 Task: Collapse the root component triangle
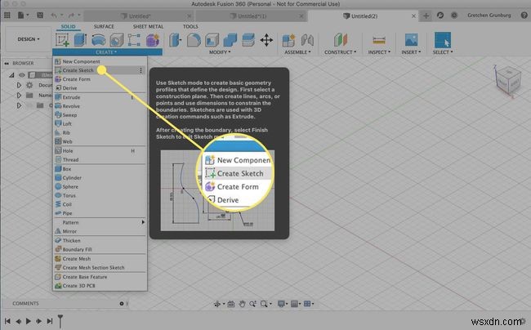click(12, 75)
